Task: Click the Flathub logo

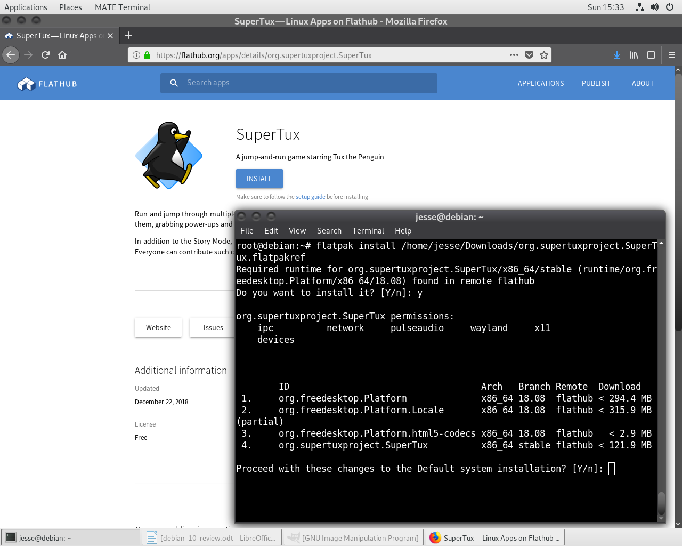Action: (47, 84)
